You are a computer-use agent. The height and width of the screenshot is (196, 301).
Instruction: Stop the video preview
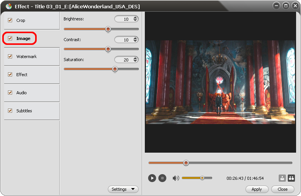162,178
